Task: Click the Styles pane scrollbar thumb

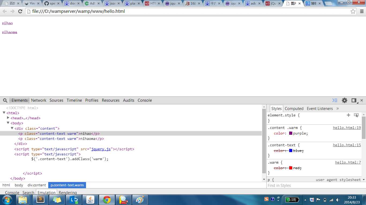Action: click(364, 128)
